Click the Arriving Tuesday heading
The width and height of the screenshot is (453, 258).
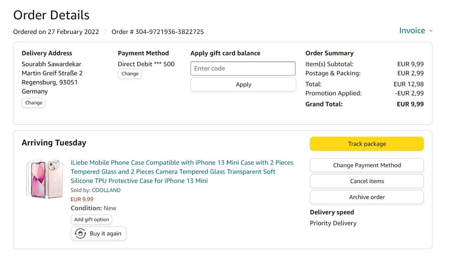pyautogui.click(x=54, y=143)
